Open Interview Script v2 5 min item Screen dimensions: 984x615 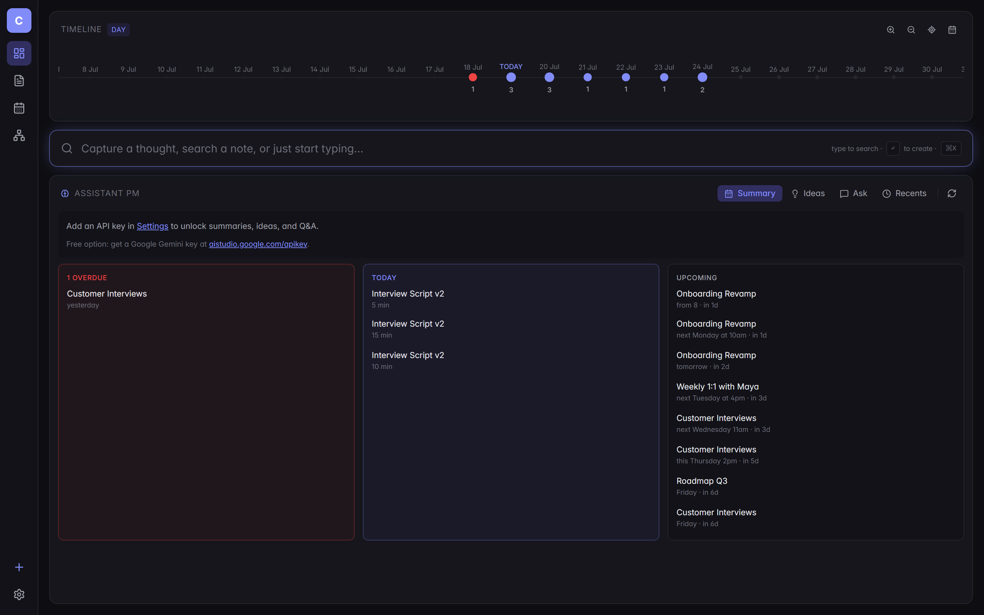[511, 299]
